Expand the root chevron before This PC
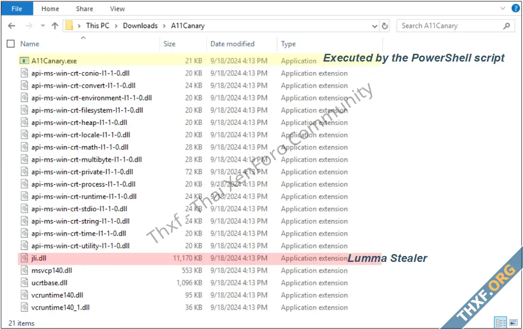Image resolution: width=523 pixels, height=329 pixels. [x=79, y=26]
